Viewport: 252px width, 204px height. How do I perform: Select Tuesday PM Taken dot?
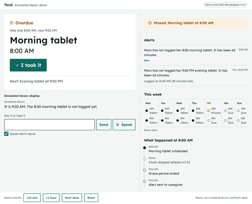(x=162, y=120)
